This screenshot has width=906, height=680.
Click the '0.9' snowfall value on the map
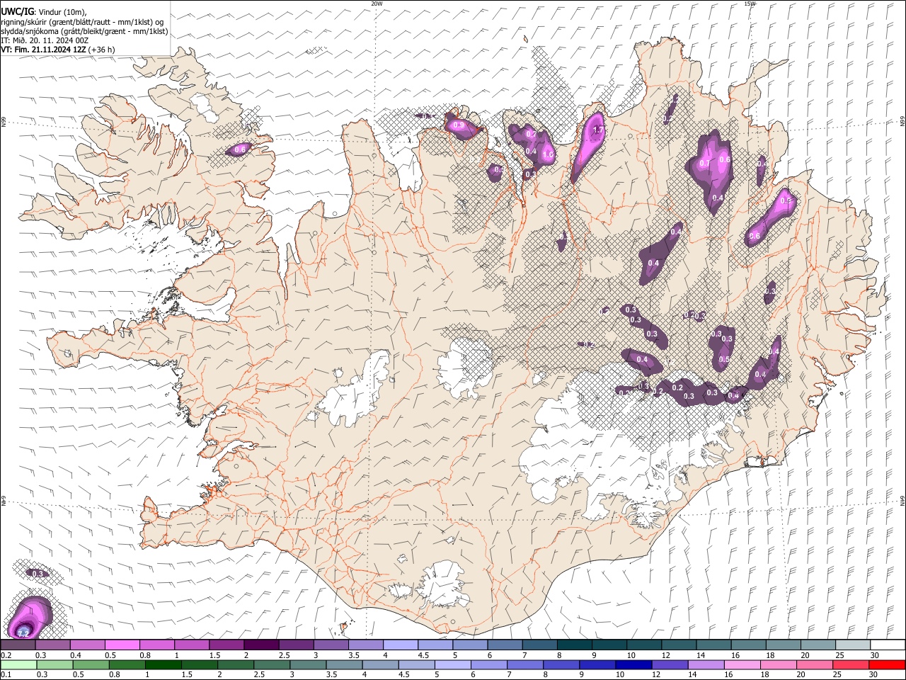pos(459,125)
